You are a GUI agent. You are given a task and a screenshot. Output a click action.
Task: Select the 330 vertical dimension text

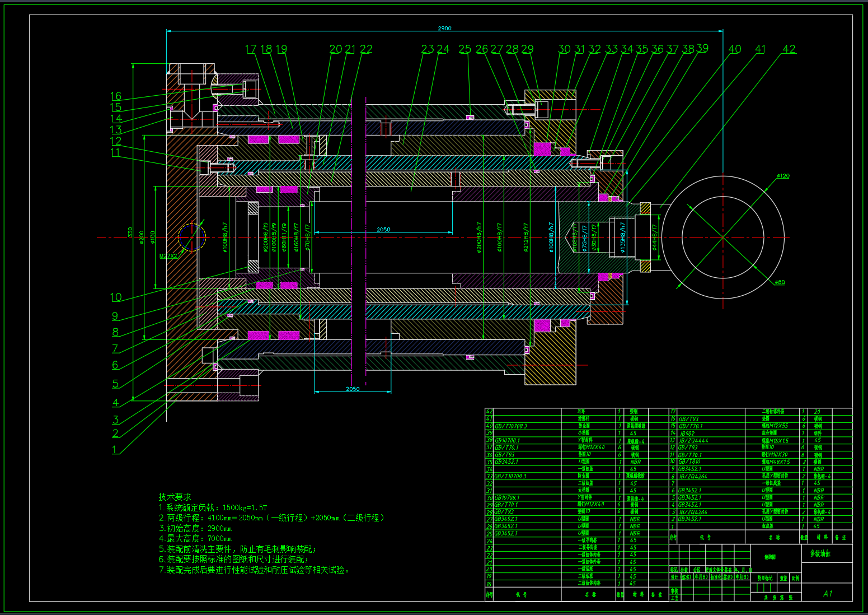coord(130,231)
